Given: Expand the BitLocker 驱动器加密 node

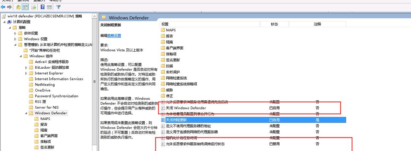Looking at the screenshot, I should coord(26,68).
